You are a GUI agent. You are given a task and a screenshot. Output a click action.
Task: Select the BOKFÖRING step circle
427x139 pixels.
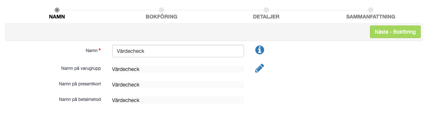(161, 10)
